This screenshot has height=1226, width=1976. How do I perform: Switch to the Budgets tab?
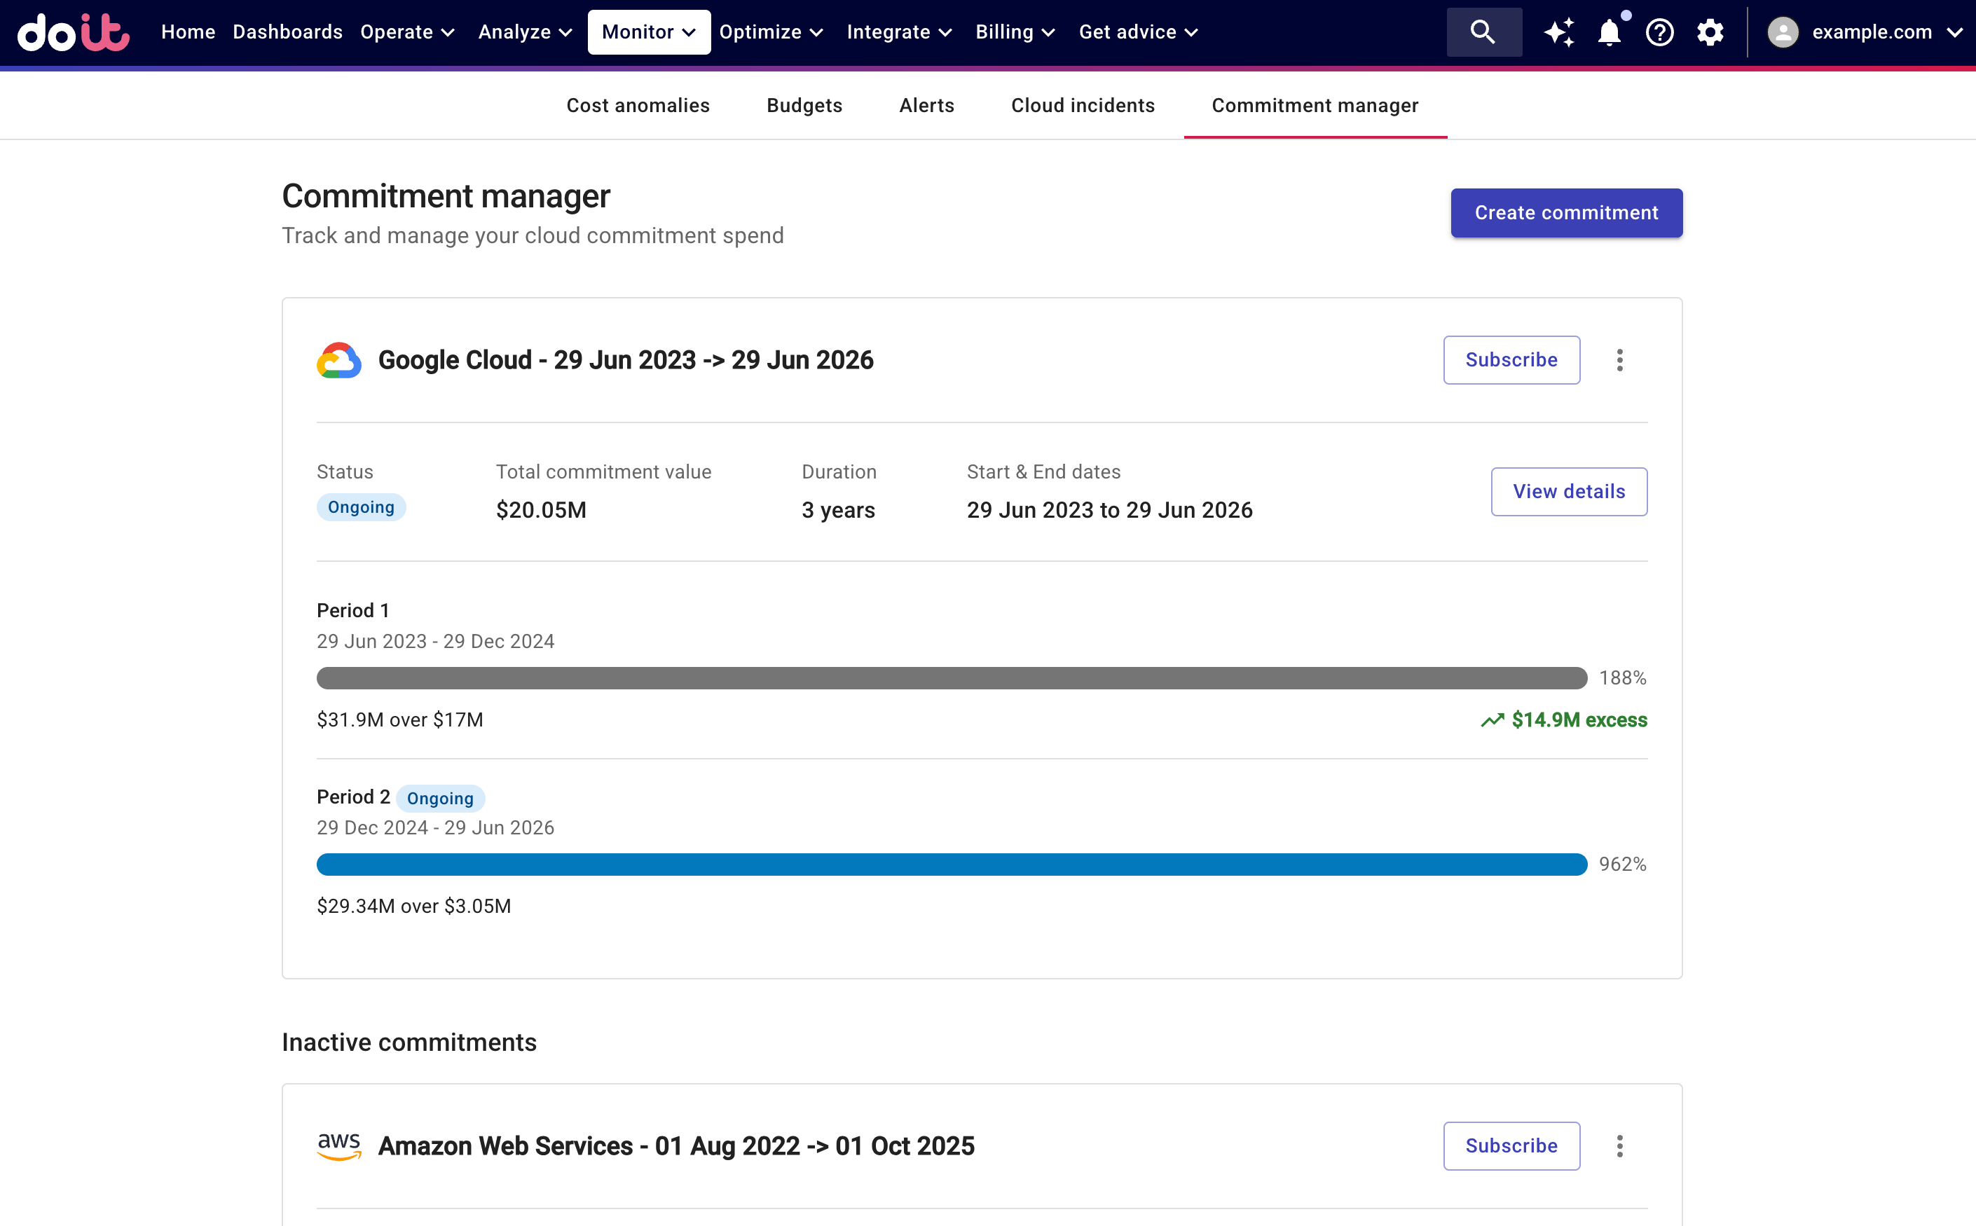[x=804, y=105]
